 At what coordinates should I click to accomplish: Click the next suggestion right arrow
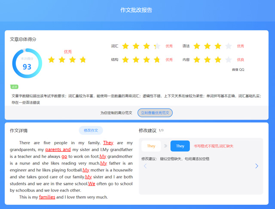(257, 166)
